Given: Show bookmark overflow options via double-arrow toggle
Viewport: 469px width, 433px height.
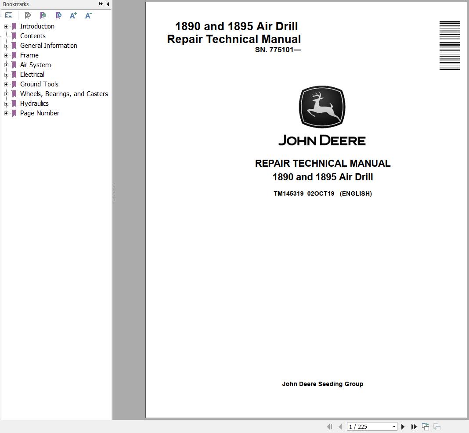Looking at the screenshot, I should click(x=101, y=4).
